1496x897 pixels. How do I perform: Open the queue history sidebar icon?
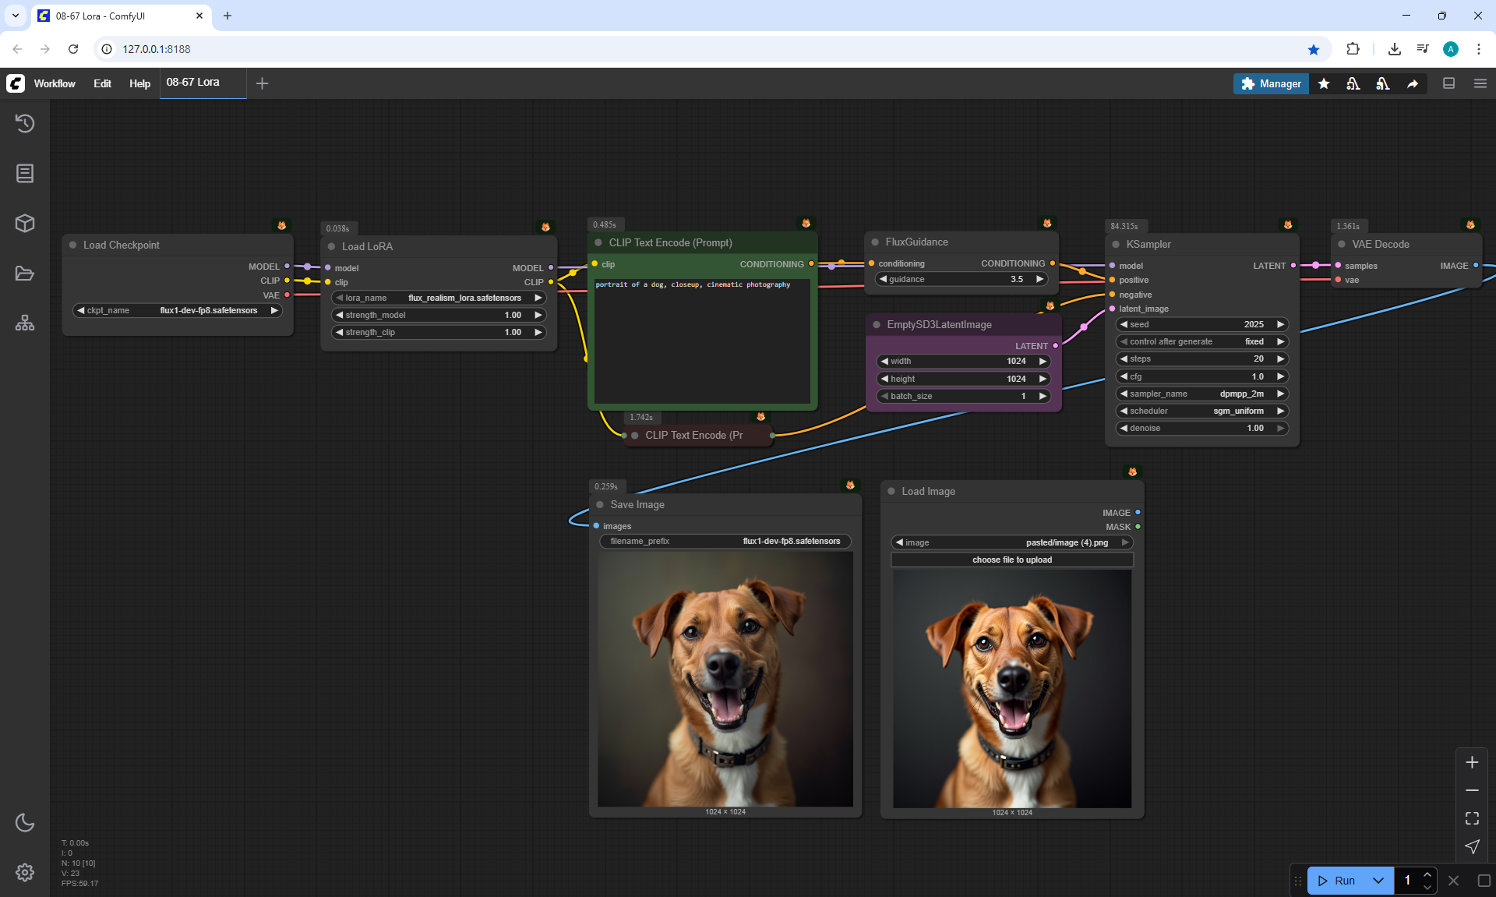click(25, 123)
